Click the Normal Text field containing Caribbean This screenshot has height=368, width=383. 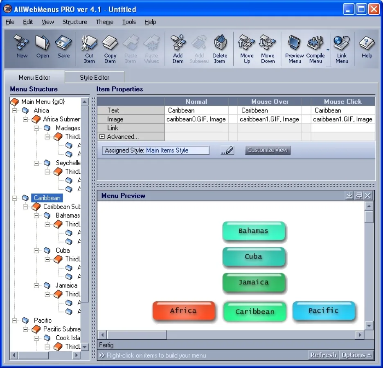coord(196,110)
